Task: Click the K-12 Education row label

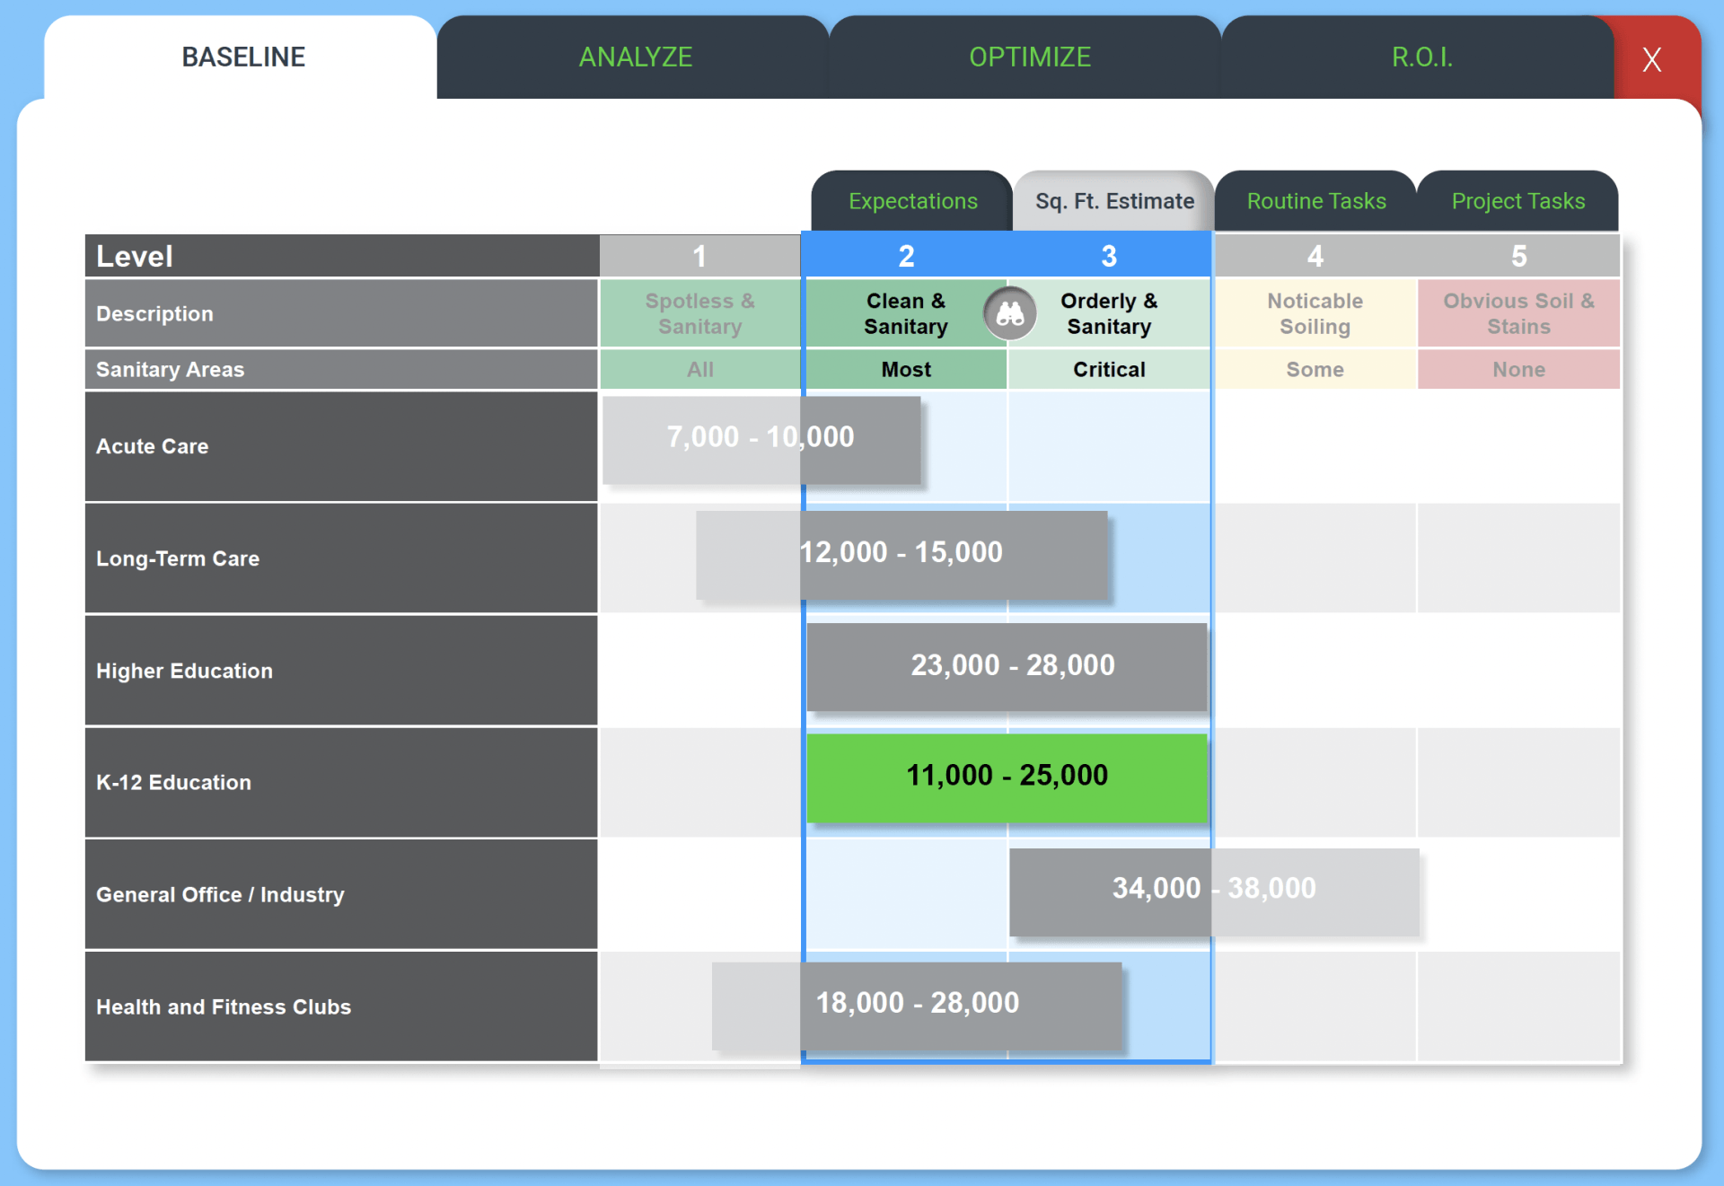Action: pos(341,783)
